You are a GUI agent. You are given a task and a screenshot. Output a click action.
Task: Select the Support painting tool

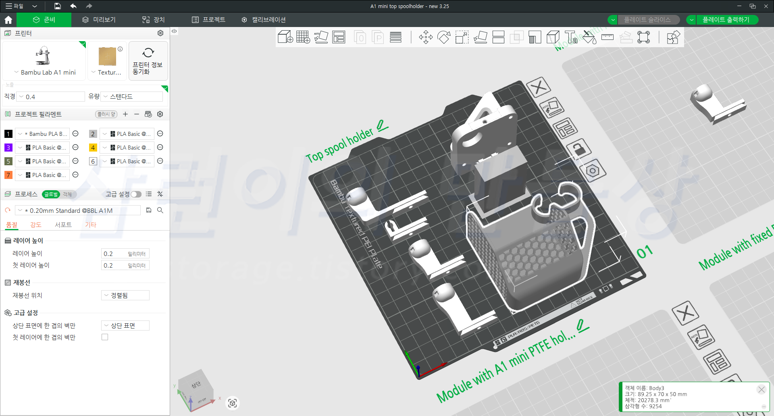535,37
